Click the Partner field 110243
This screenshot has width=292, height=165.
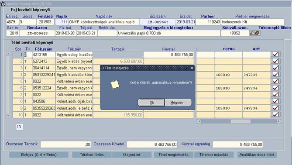[208, 22]
